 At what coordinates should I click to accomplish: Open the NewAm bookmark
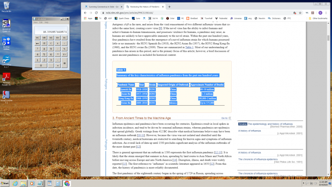point(260,18)
